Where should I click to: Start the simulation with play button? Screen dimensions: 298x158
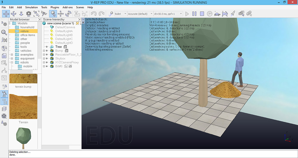point(187,14)
